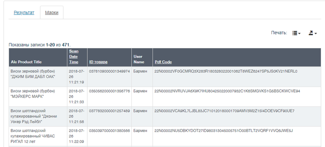Screen dimensions: 325x147
Task: Click scan time 11:21:19 cell
Action: (x=77, y=77)
